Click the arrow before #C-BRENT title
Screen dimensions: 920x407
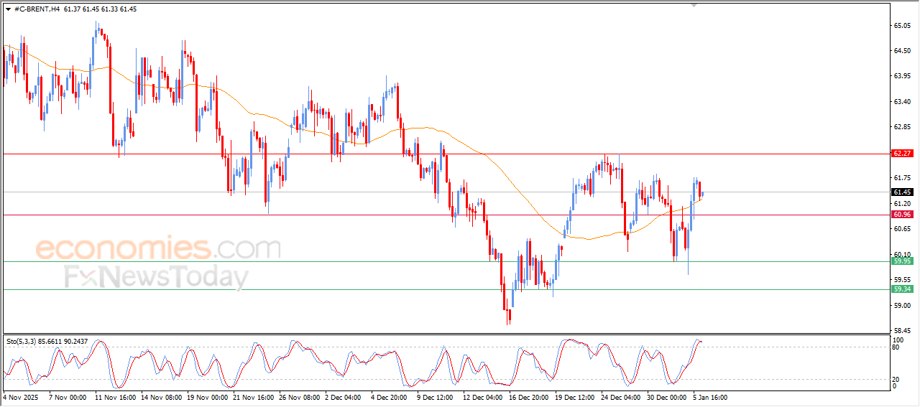click(8, 9)
